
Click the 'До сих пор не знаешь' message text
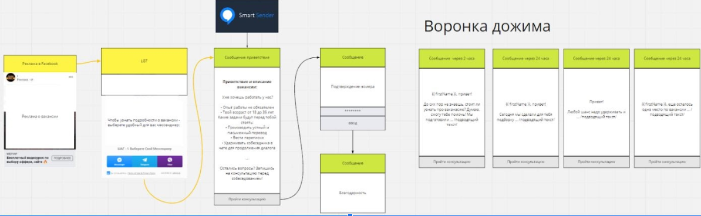pyautogui.click(x=451, y=114)
